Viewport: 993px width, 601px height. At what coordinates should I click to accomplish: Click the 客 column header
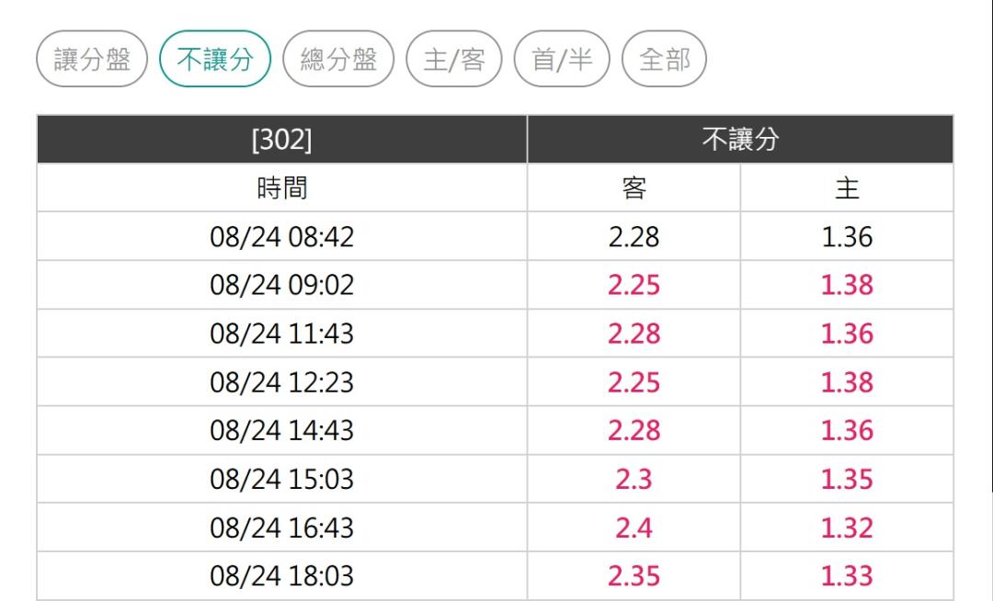click(x=633, y=187)
